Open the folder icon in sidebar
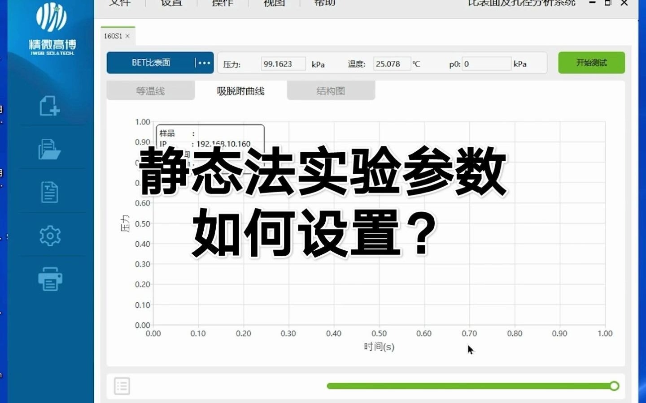 pyautogui.click(x=49, y=149)
